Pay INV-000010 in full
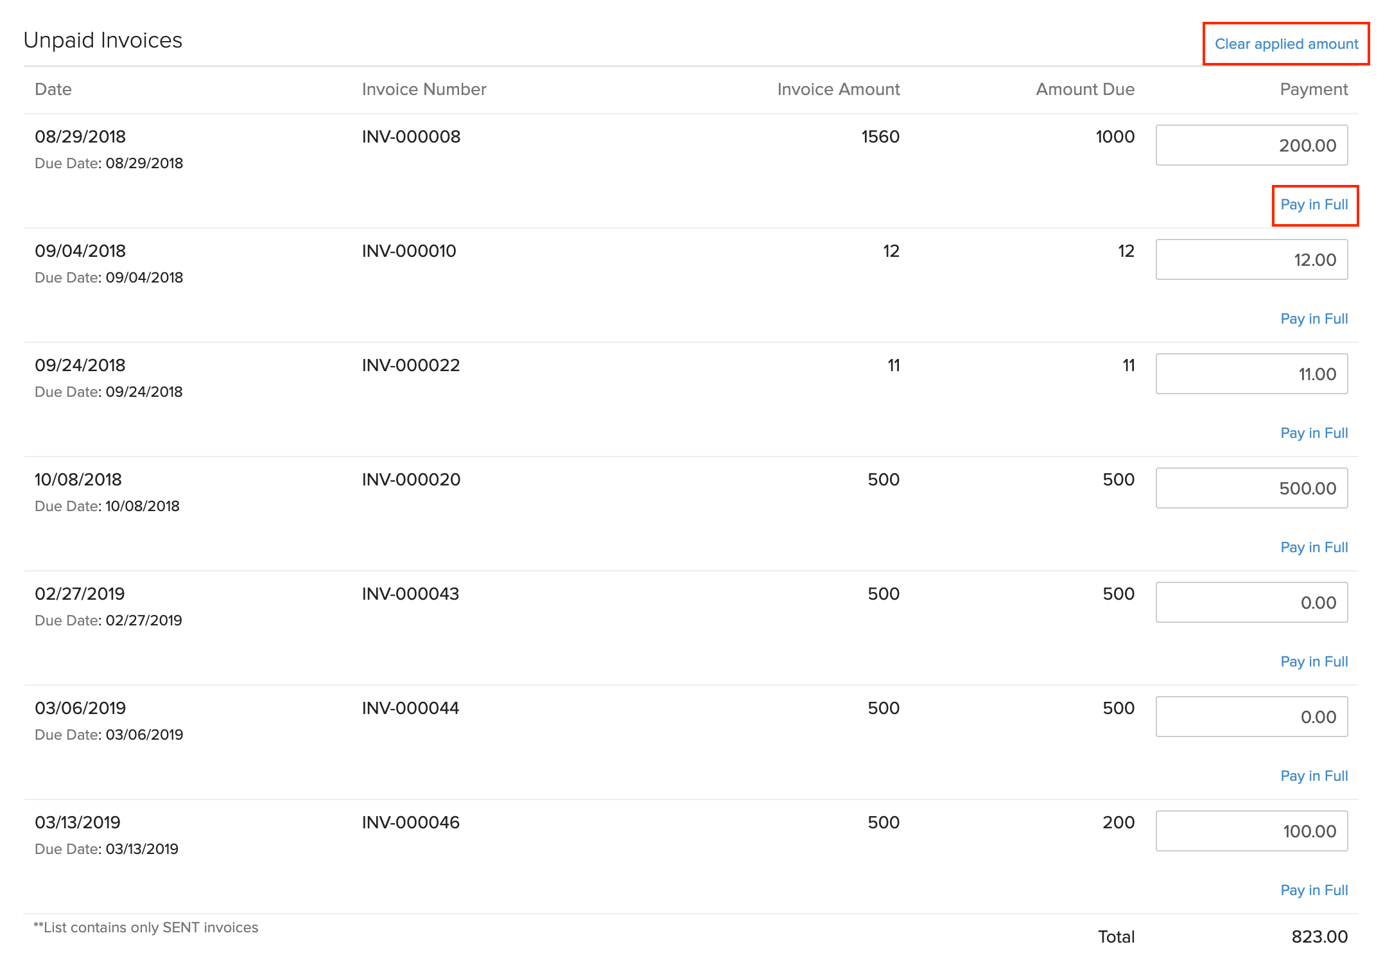The height and width of the screenshot is (976, 1392). (1314, 319)
